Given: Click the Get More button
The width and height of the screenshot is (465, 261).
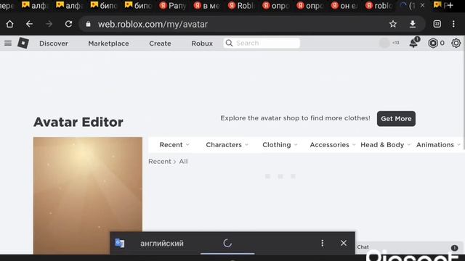Looking at the screenshot, I should tap(396, 119).
